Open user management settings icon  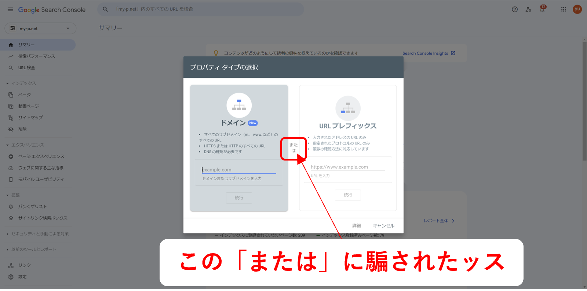tap(528, 10)
